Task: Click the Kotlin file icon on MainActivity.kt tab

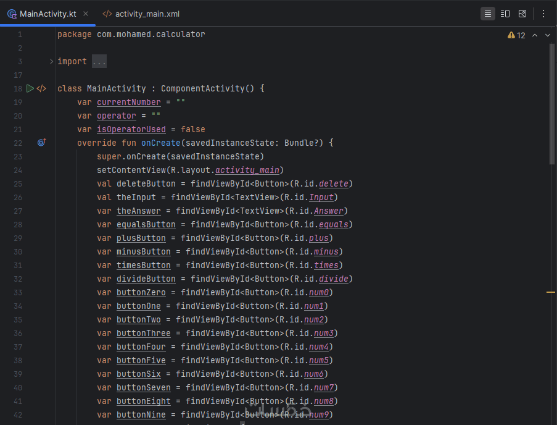Action: tap(12, 14)
